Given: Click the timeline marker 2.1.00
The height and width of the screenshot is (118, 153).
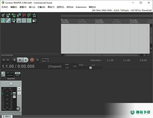Looking at the screenshot, I should 99,20.
